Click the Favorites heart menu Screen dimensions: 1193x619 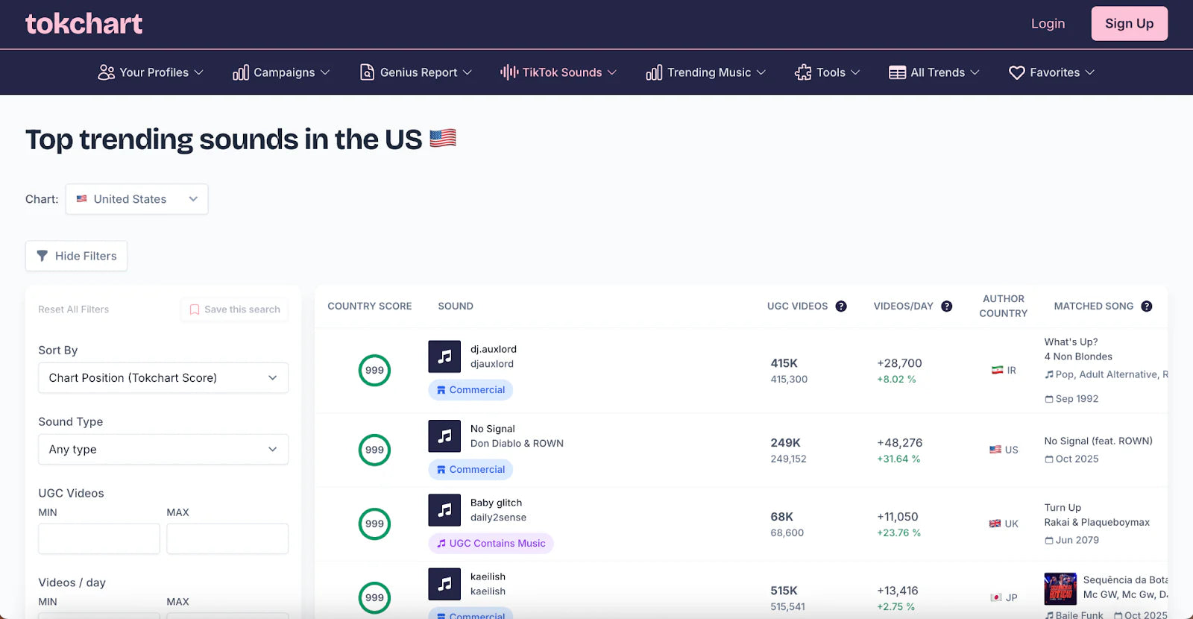pyautogui.click(x=1051, y=72)
